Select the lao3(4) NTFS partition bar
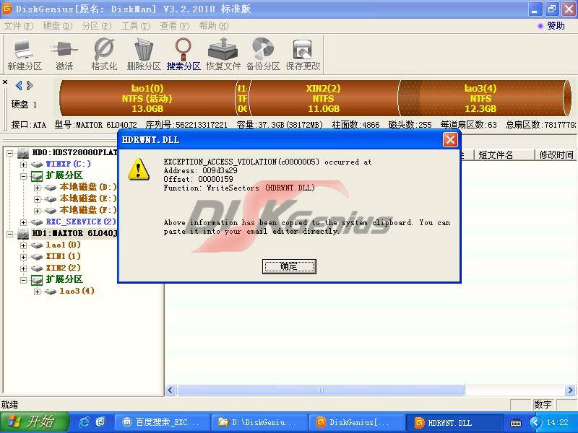 (x=480, y=98)
